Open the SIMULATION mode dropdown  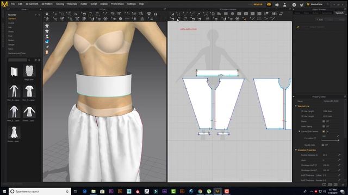pyautogui.click(x=328, y=4)
